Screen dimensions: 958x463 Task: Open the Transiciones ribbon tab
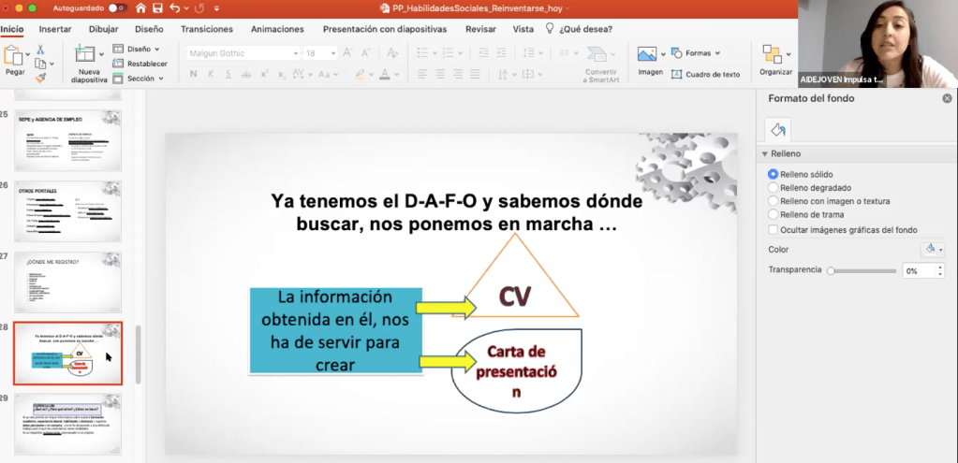(207, 29)
